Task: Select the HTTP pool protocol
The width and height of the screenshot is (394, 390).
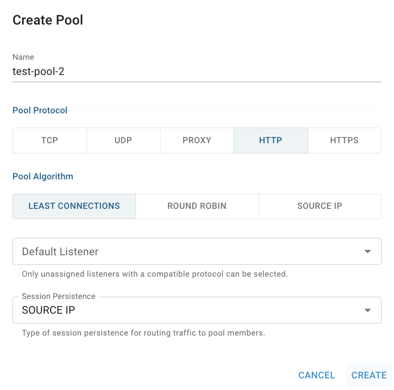Action: (271, 141)
